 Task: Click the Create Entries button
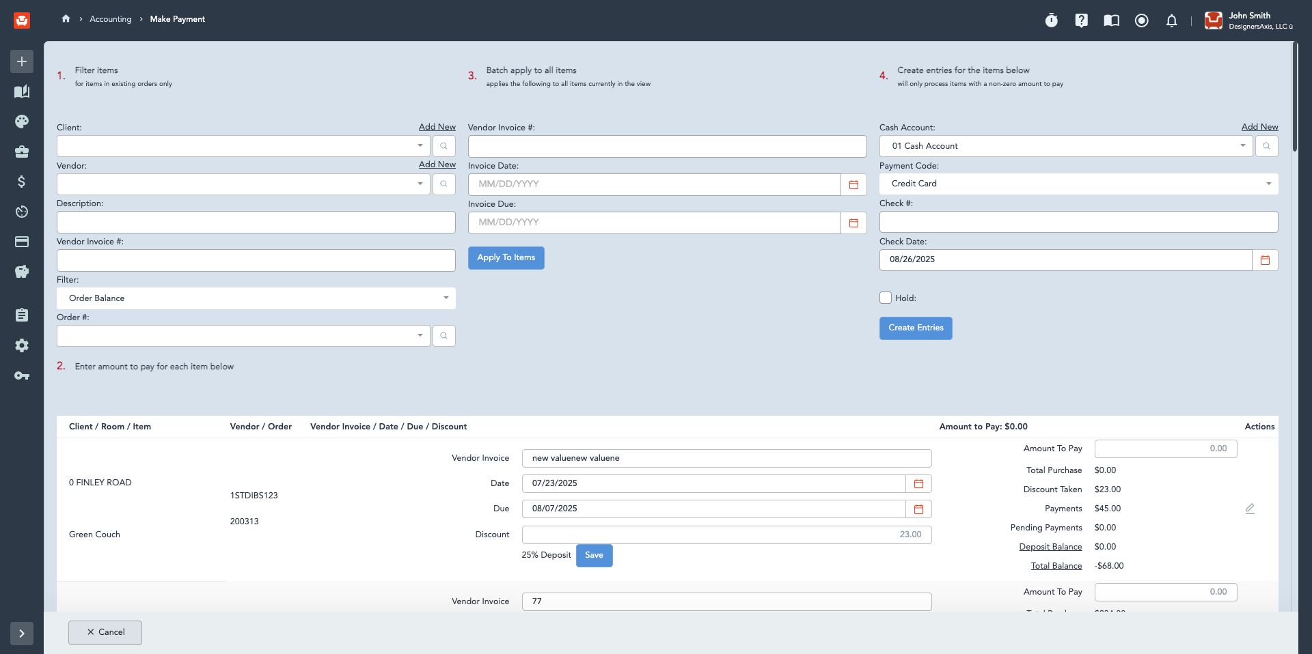[x=916, y=328]
